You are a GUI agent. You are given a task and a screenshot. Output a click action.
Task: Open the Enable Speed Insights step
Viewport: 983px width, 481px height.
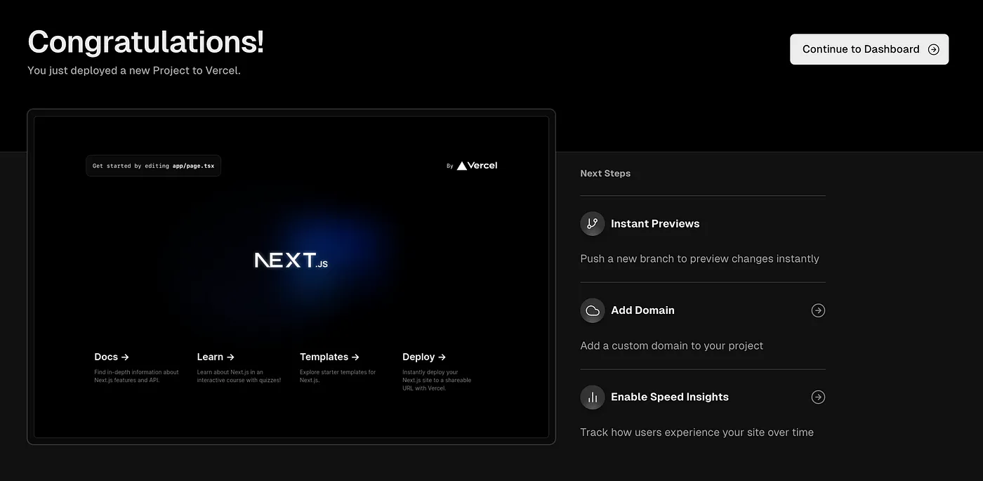[x=703, y=397]
